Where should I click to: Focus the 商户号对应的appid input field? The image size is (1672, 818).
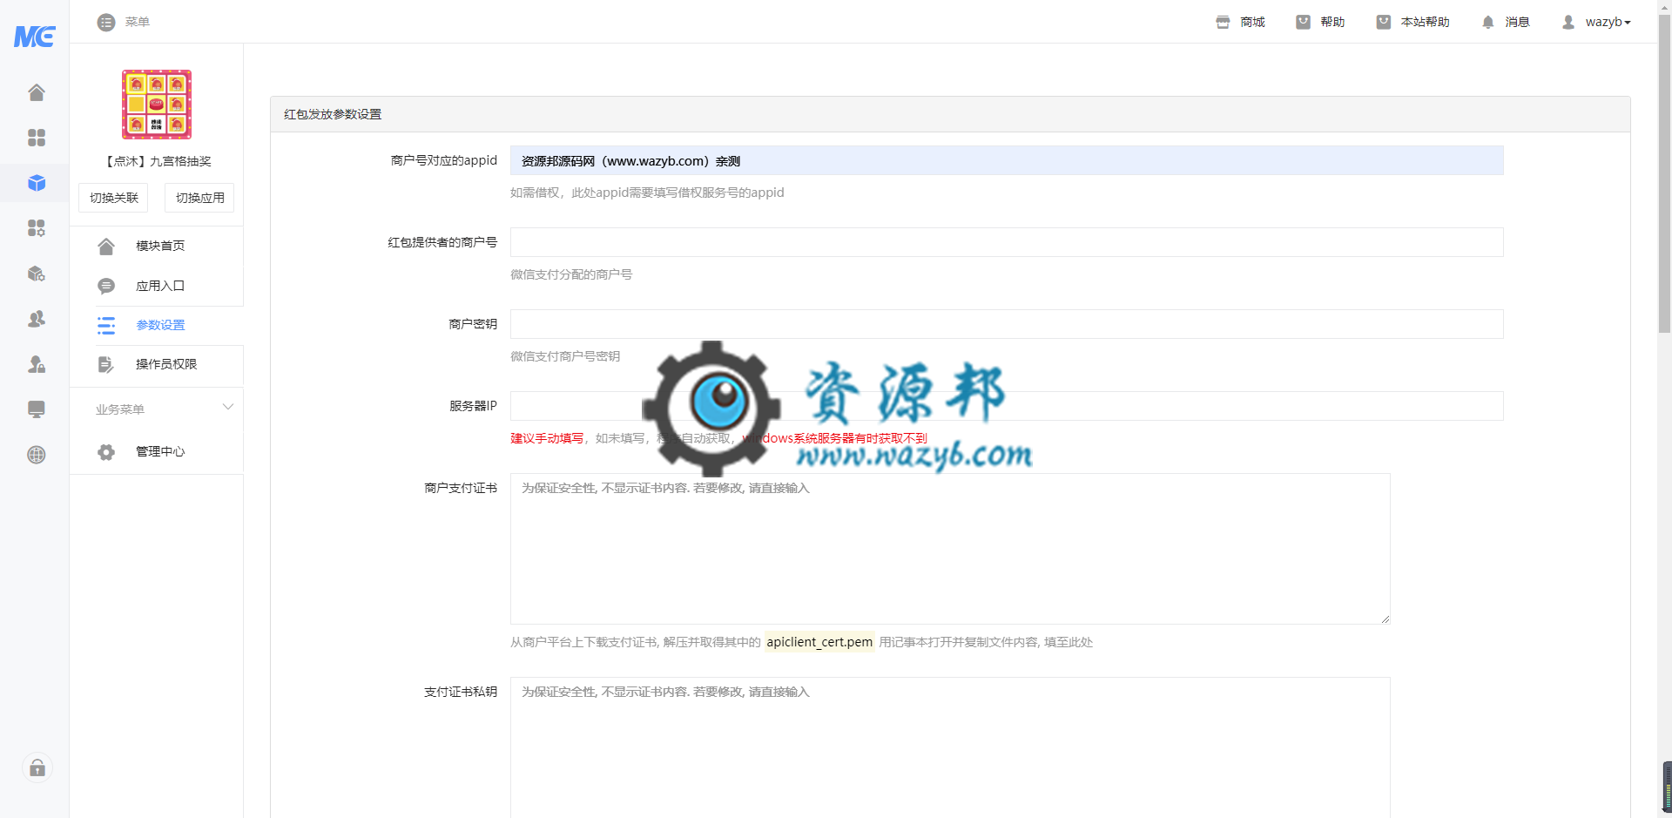pos(1007,160)
